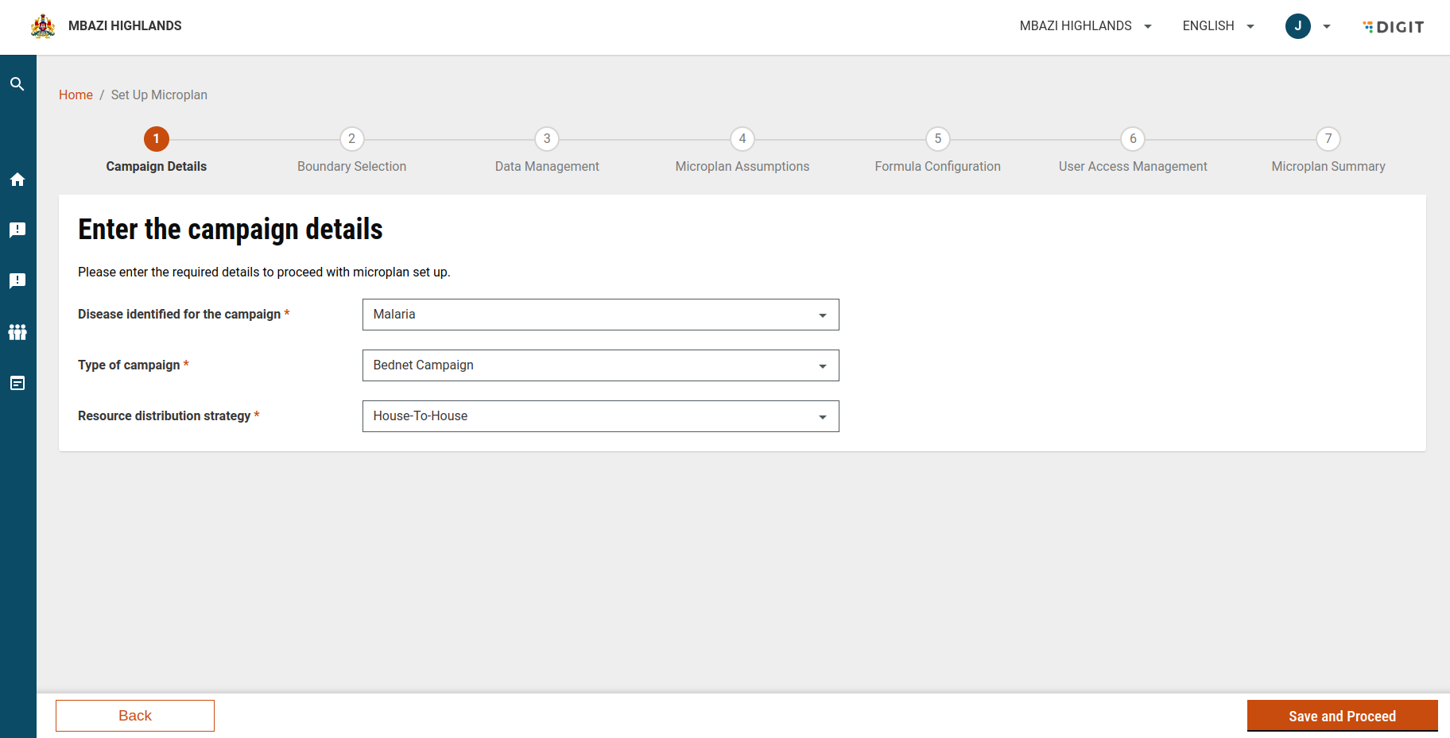This screenshot has width=1450, height=738.
Task: Change language via the ENGLISH dropdown
Action: coord(1218,26)
